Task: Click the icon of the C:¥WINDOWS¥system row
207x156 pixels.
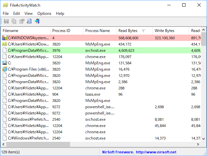Action: click(x=5, y=38)
